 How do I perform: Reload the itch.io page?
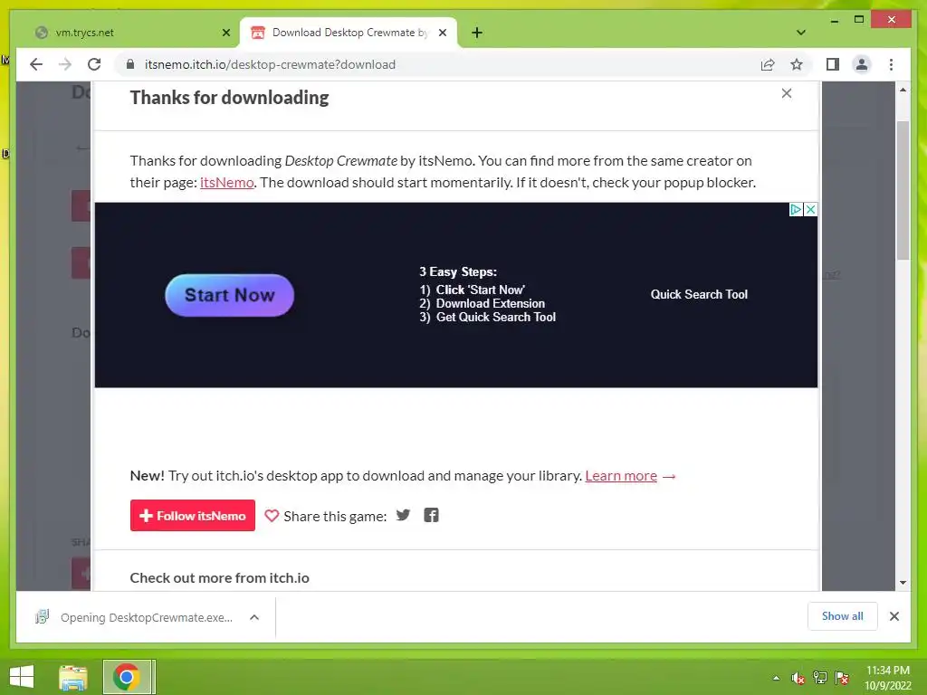pos(94,64)
